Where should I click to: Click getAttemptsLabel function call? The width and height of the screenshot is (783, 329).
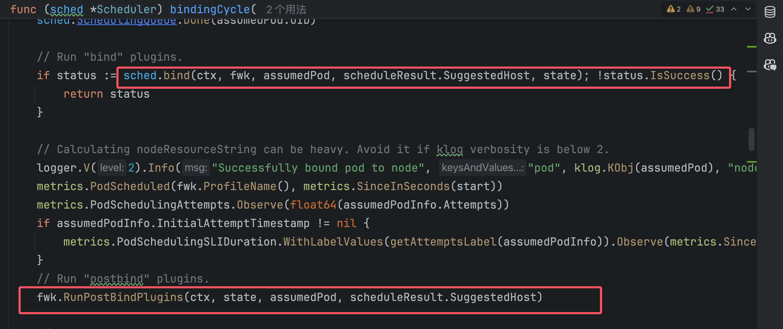click(x=443, y=242)
